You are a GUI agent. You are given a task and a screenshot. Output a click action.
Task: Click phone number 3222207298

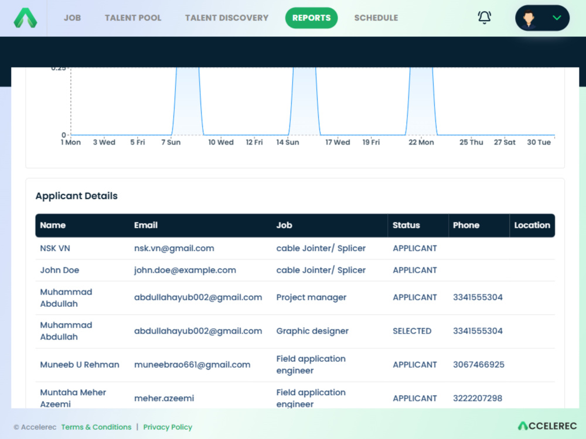[478, 398]
